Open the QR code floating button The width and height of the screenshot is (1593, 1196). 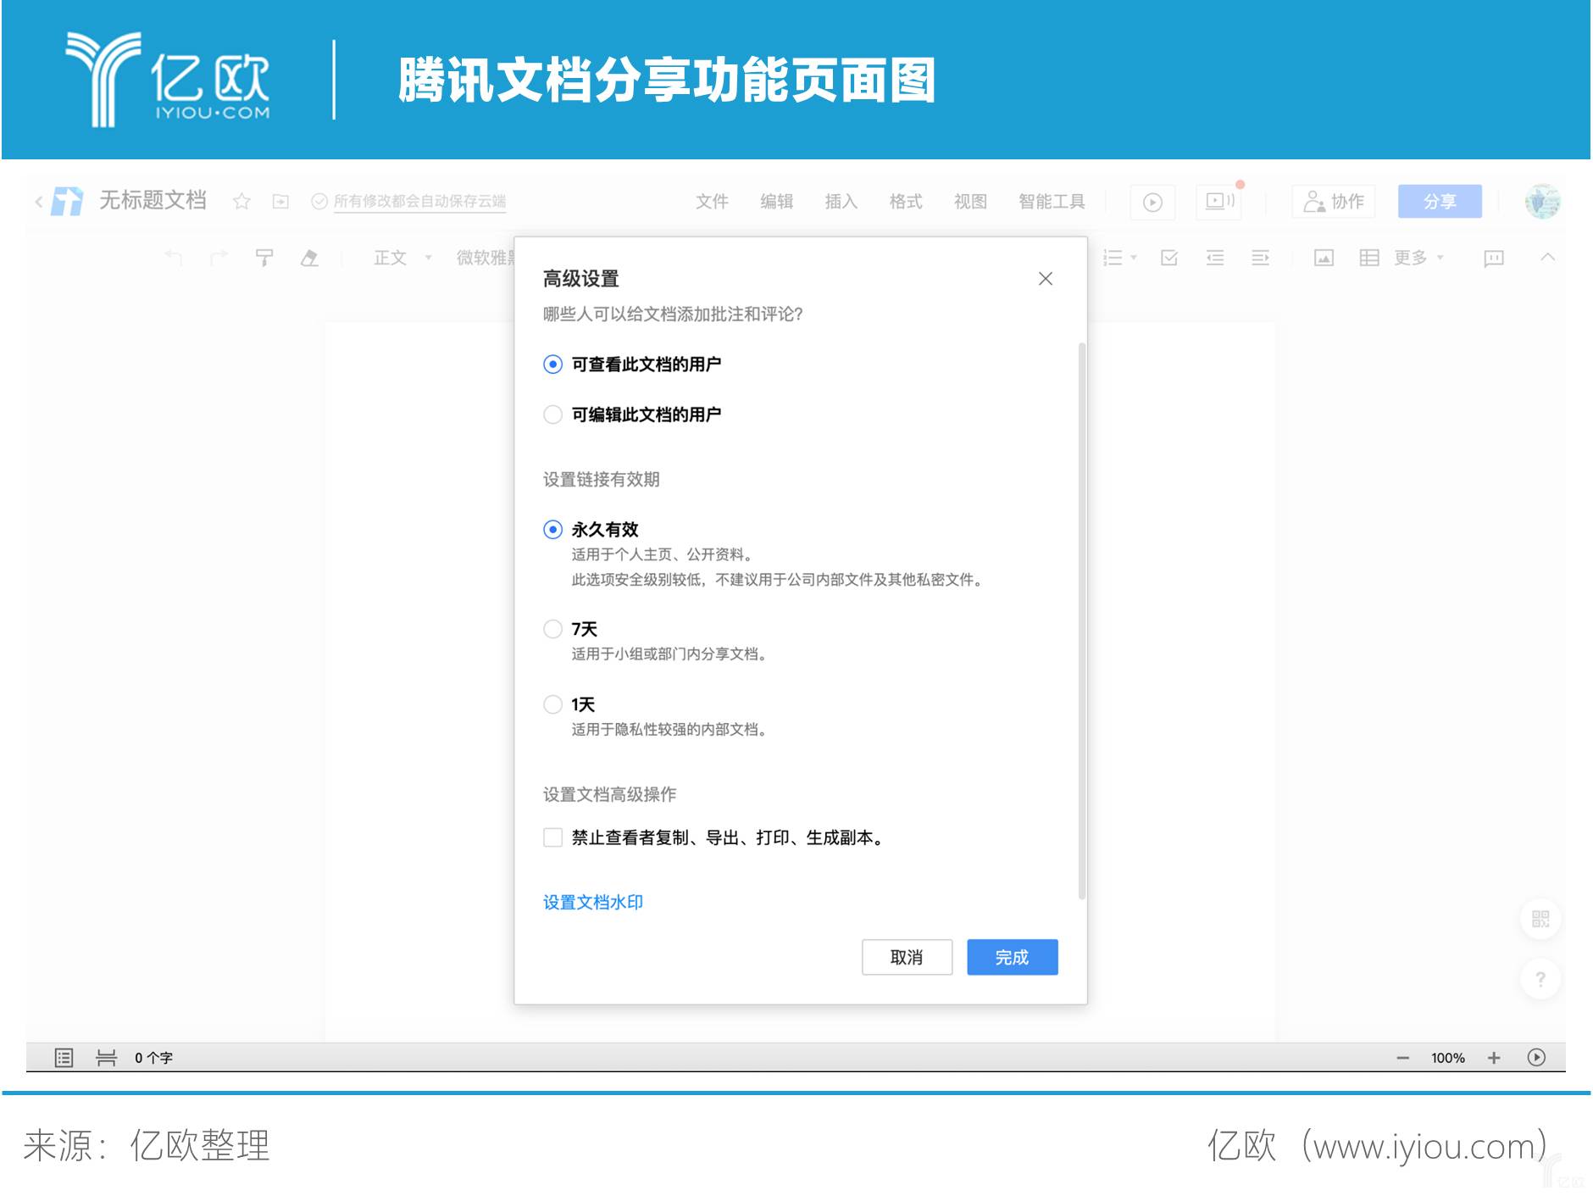[1540, 919]
